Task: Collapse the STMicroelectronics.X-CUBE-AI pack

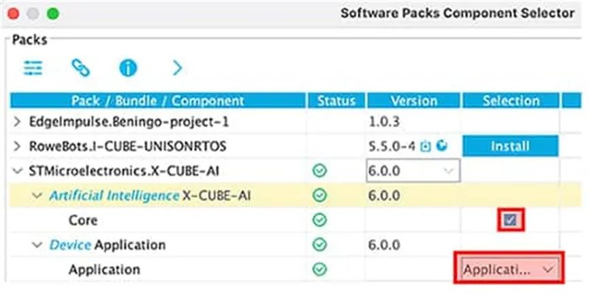Action: (x=18, y=171)
